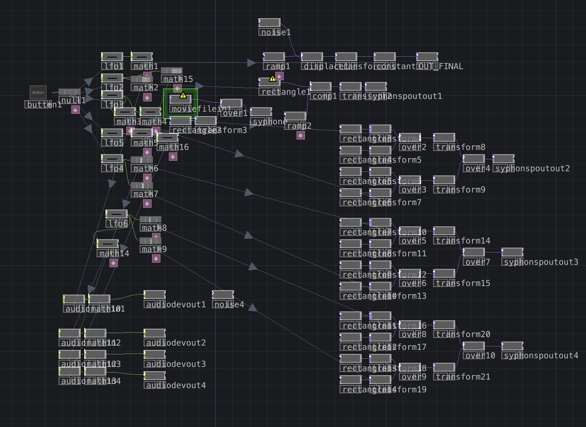The height and width of the screenshot is (427, 586).
Task: Click the warning icon on moviefilein1
Action: tap(183, 95)
